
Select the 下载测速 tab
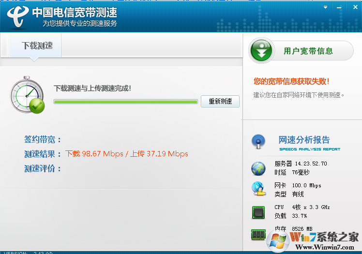pyautogui.click(x=35, y=45)
